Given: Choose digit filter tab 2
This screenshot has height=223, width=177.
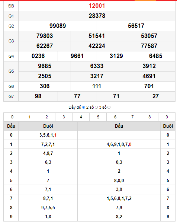Looking at the screenshot, I should (x=46, y=117).
